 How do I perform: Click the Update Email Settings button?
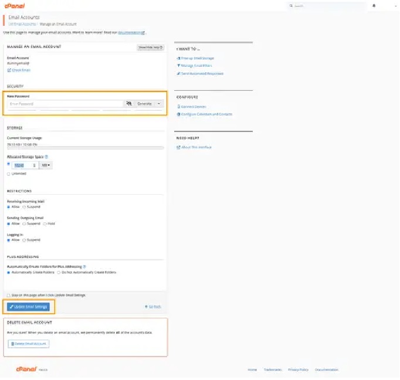click(29, 307)
